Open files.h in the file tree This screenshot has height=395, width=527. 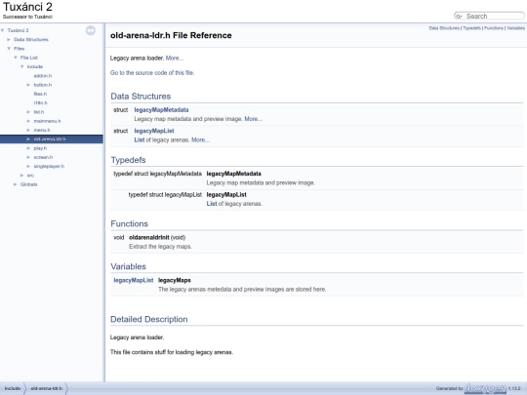click(x=40, y=94)
